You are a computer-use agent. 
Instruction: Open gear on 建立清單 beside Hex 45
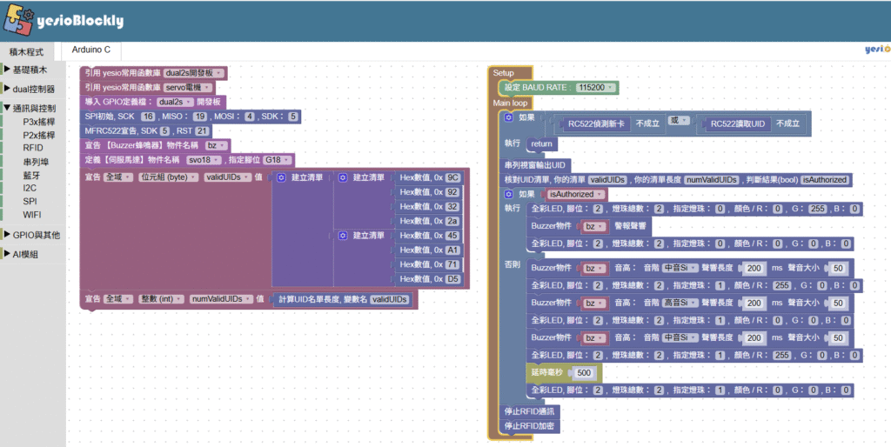point(343,235)
